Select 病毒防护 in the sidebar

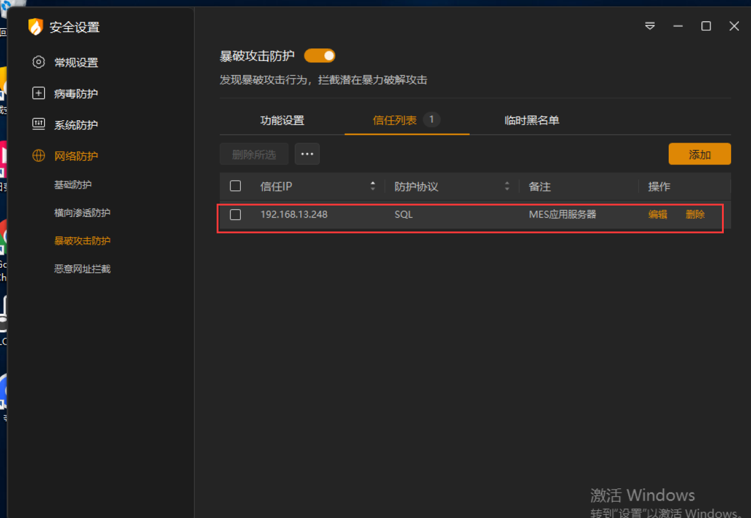tap(76, 93)
